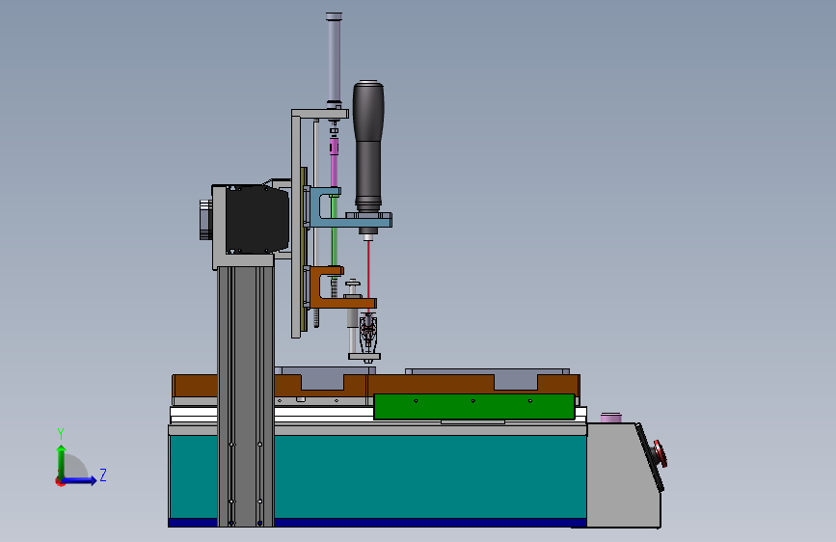The image size is (836, 542).
Task: Select the gray control box on the right
Action: pos(621,474)
